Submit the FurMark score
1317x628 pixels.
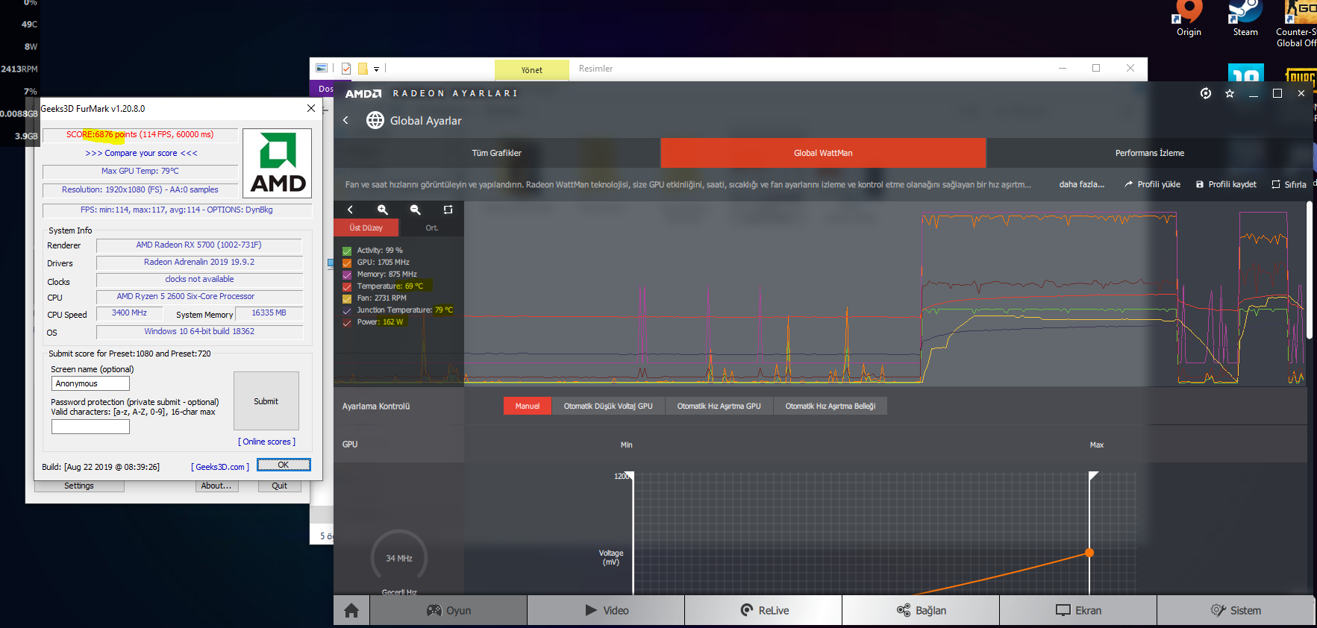pyautogui.click(x=266, y=401)
